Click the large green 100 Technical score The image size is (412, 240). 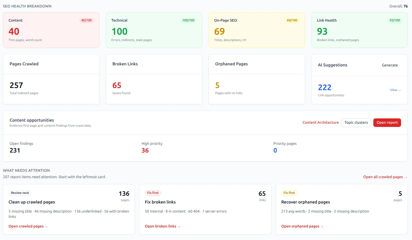pos(119,31)
